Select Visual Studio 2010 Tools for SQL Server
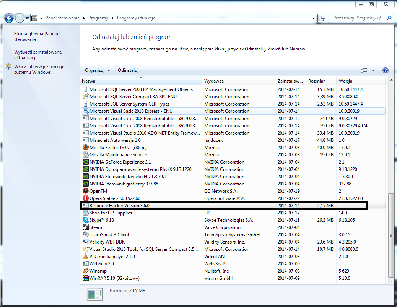The width and height of the screenshot is (397, 307). tap(233, 249)
